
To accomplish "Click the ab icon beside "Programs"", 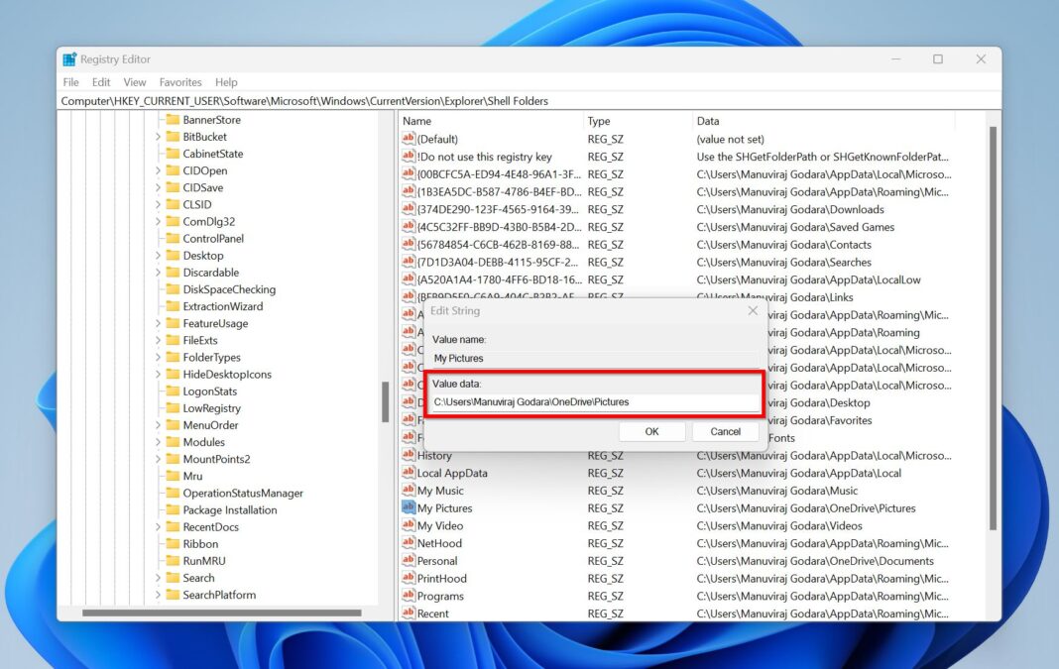I will [408, 596].
